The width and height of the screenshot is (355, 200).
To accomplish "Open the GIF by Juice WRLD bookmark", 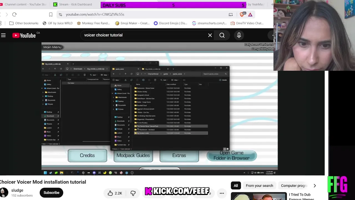I will pyautogui.click(x=57, y=23).
